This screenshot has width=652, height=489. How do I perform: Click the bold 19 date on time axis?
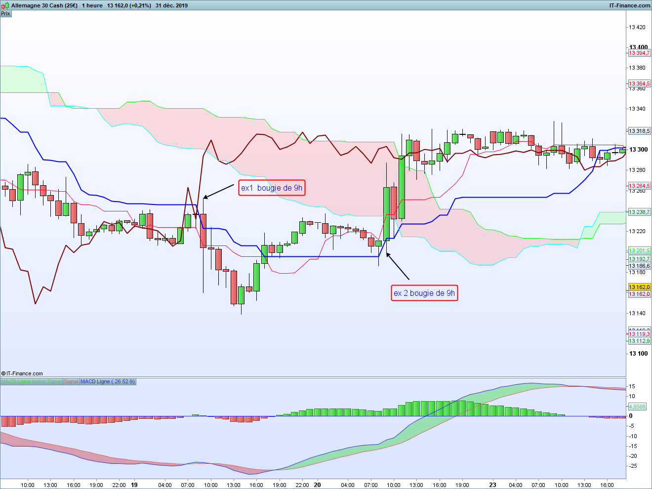pos(134,485)
